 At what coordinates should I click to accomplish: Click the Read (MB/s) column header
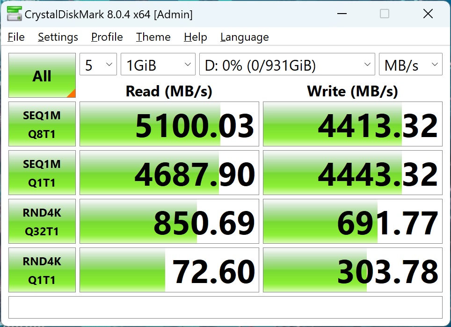(169, 91)
